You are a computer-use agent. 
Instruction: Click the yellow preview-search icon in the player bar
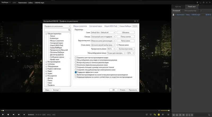point(155,115)
